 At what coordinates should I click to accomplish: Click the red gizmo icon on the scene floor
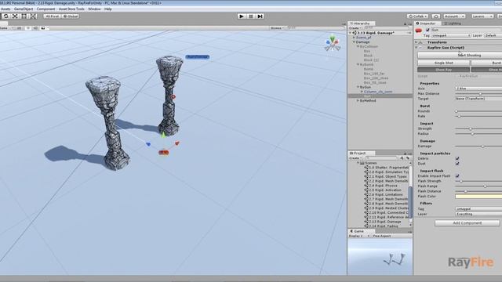click(164, 153)
